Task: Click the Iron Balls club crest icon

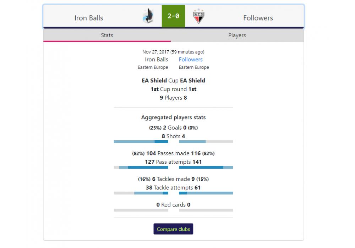Action: [x=148, y=17]
